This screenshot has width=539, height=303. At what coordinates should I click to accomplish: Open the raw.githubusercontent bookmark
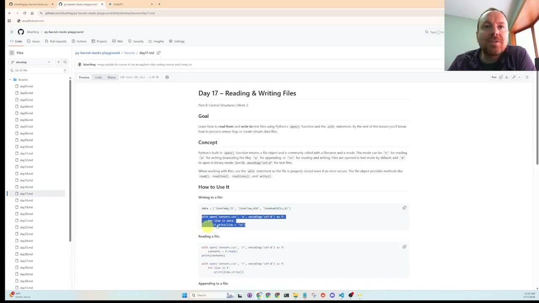pyautogui.click(x=31, y=21)
